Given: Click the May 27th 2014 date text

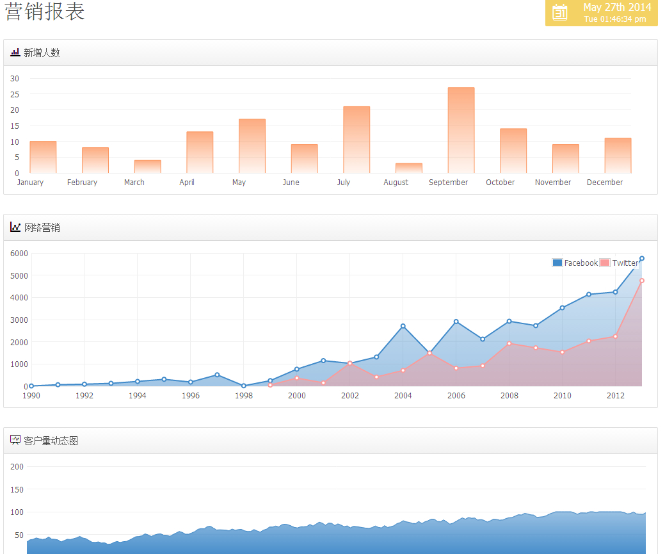Looking at the screenshot, I should pyautogui.click(x=617, y=8).
